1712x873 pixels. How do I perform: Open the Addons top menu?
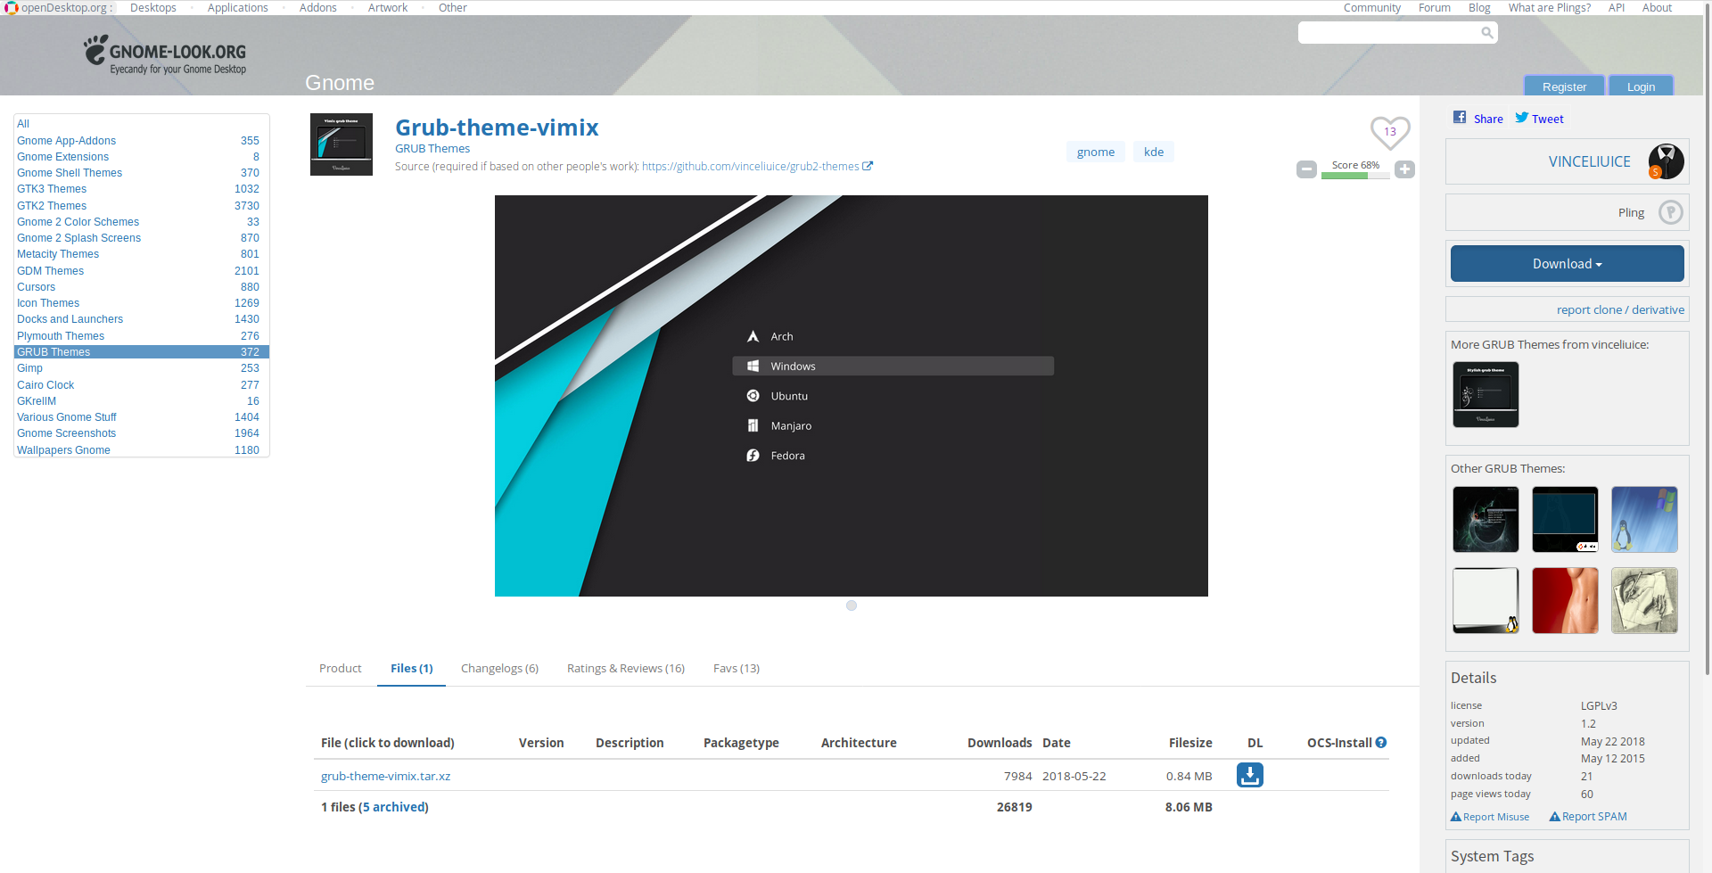[x=317, y=8]
